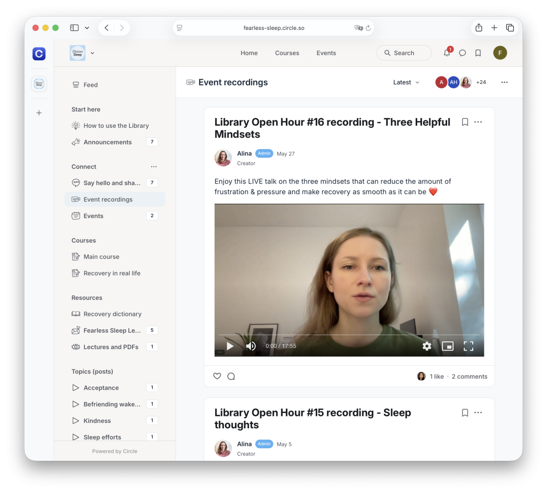Open the Circle app logo icon
The image size is (547, 493).
(38, 53)
